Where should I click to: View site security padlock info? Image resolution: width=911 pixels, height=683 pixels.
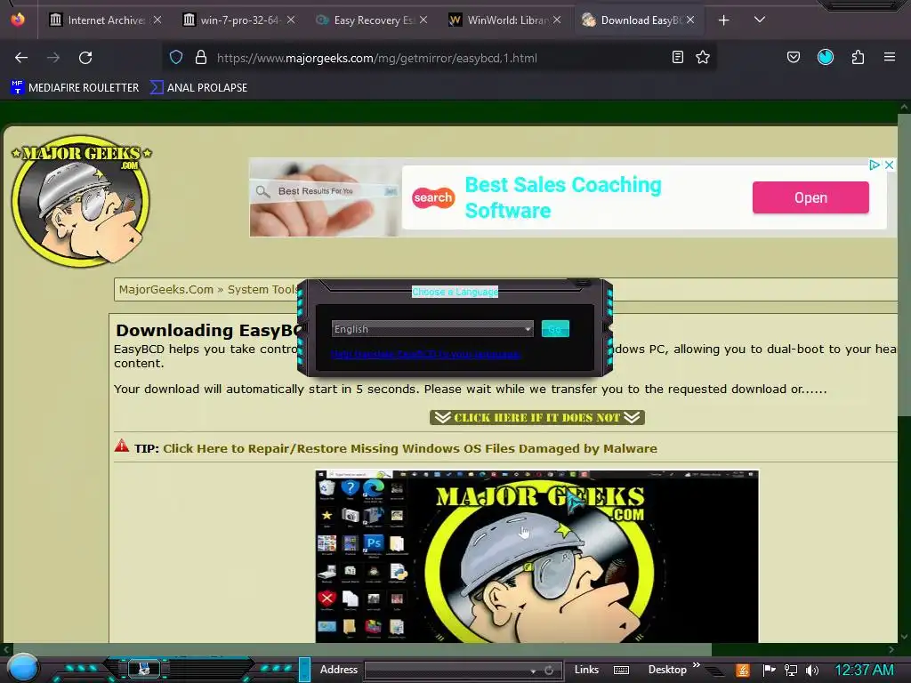tap(201, 57)
